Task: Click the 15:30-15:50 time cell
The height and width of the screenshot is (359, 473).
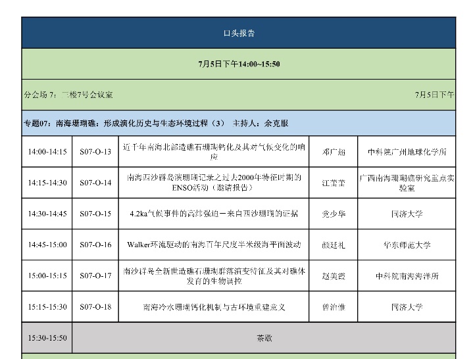Action: pyautogui.click(x=47, y=338)
